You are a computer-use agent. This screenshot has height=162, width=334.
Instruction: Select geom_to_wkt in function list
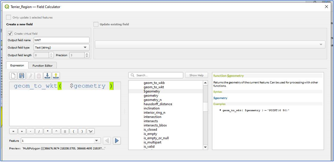point(154,87)
